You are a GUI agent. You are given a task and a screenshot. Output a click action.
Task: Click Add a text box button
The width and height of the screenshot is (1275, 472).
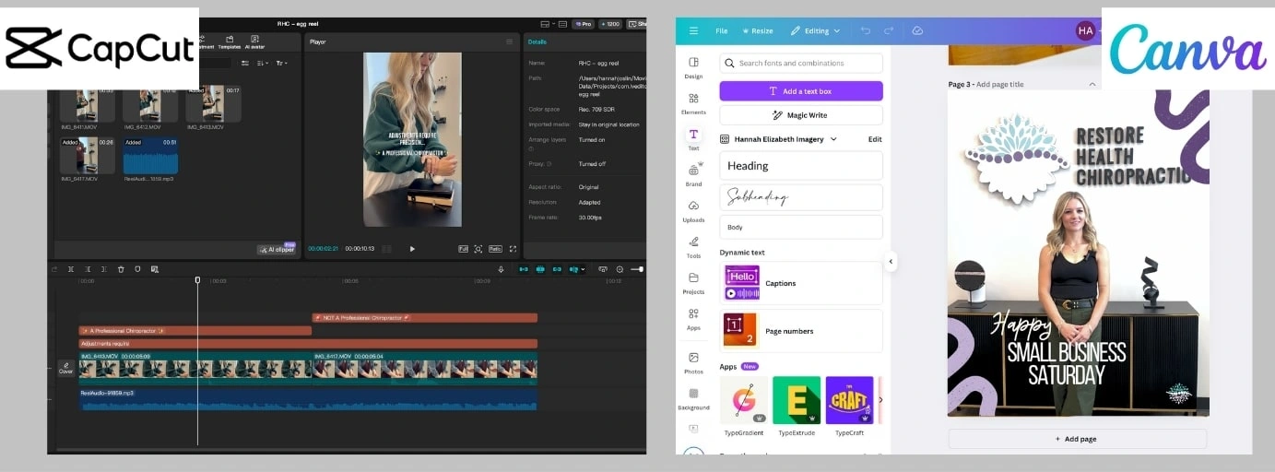[801, 91]
